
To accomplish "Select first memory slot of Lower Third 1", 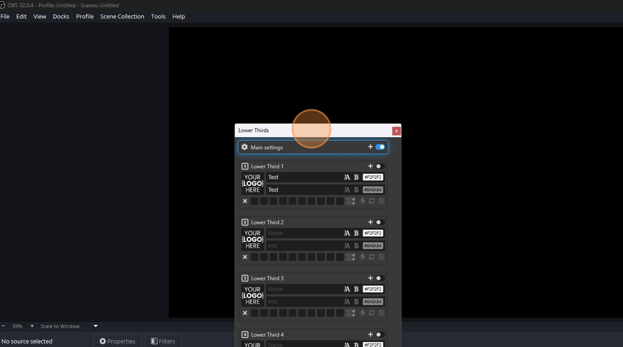I will coord(254,201).
